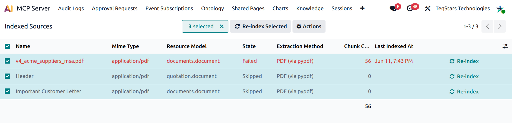Open the debug tools wrench icon
This screenshot has height=123, width=512.
427,9
